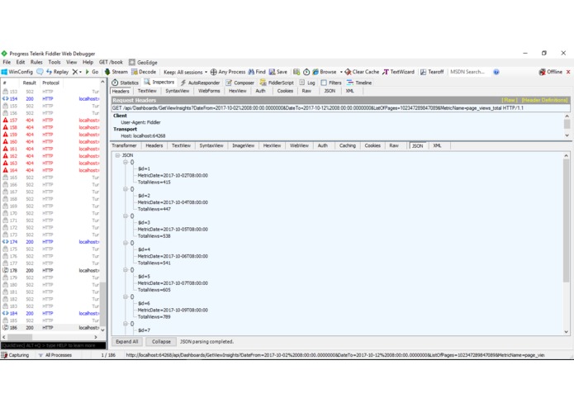Click the Find binoculars icon
The height and width of the screenshot is (408, 574).
(x=251, y=72)
